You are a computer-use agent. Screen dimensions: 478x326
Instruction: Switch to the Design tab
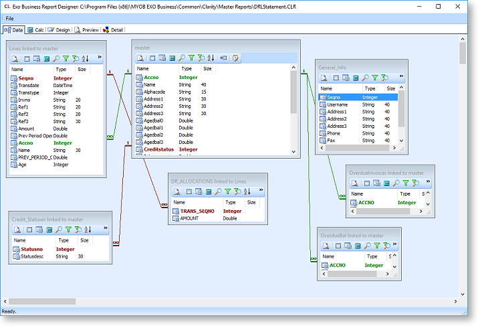59,30
